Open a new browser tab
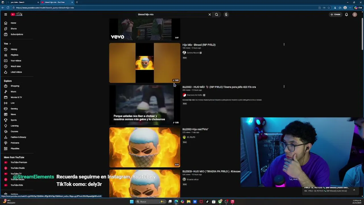The width and height of the screenshot is (364, 205). (x=77, y=2)
